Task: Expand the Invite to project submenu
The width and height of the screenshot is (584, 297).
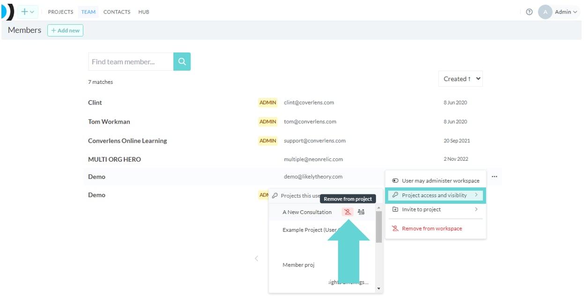Action: click(436, 209)
